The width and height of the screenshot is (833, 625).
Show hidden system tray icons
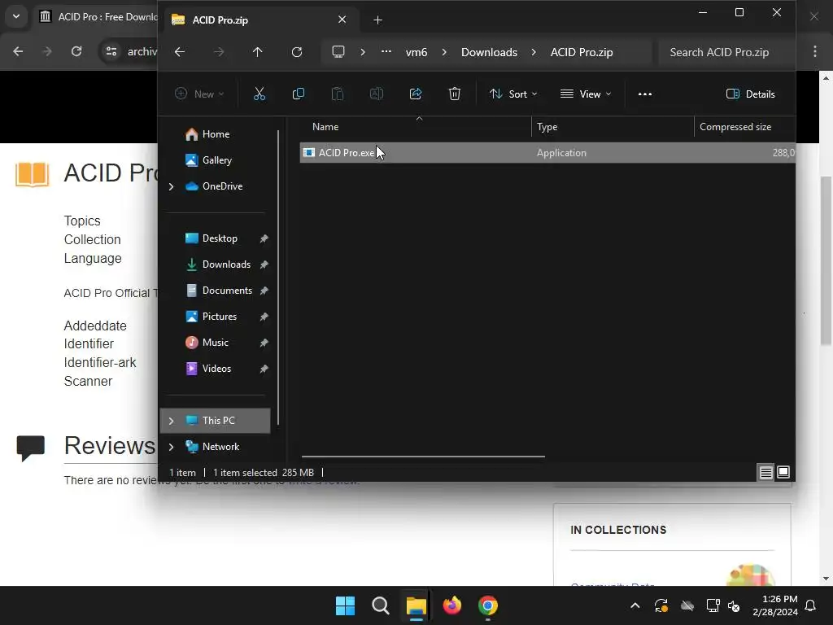point(635,605)
